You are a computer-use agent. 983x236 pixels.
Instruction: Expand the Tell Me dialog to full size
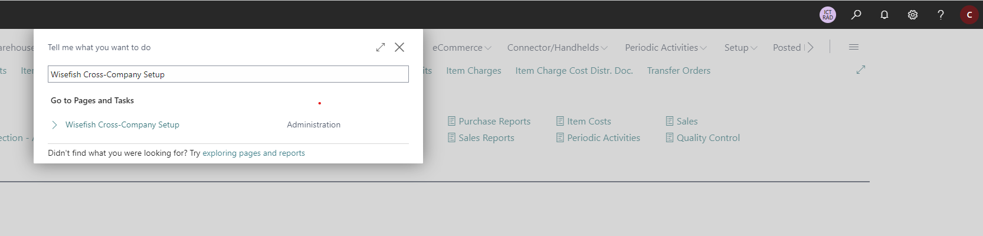(x=381, y=47)
